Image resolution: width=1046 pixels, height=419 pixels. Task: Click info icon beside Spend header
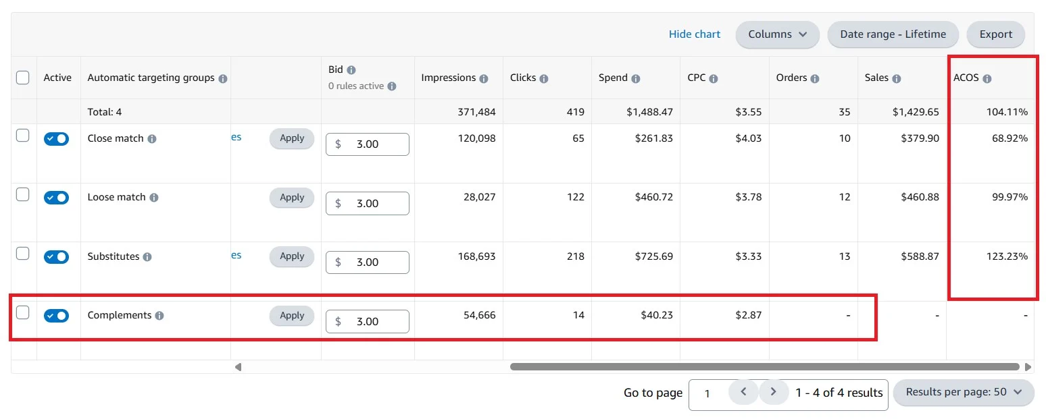pyautogui.click(x=636, y=79)
